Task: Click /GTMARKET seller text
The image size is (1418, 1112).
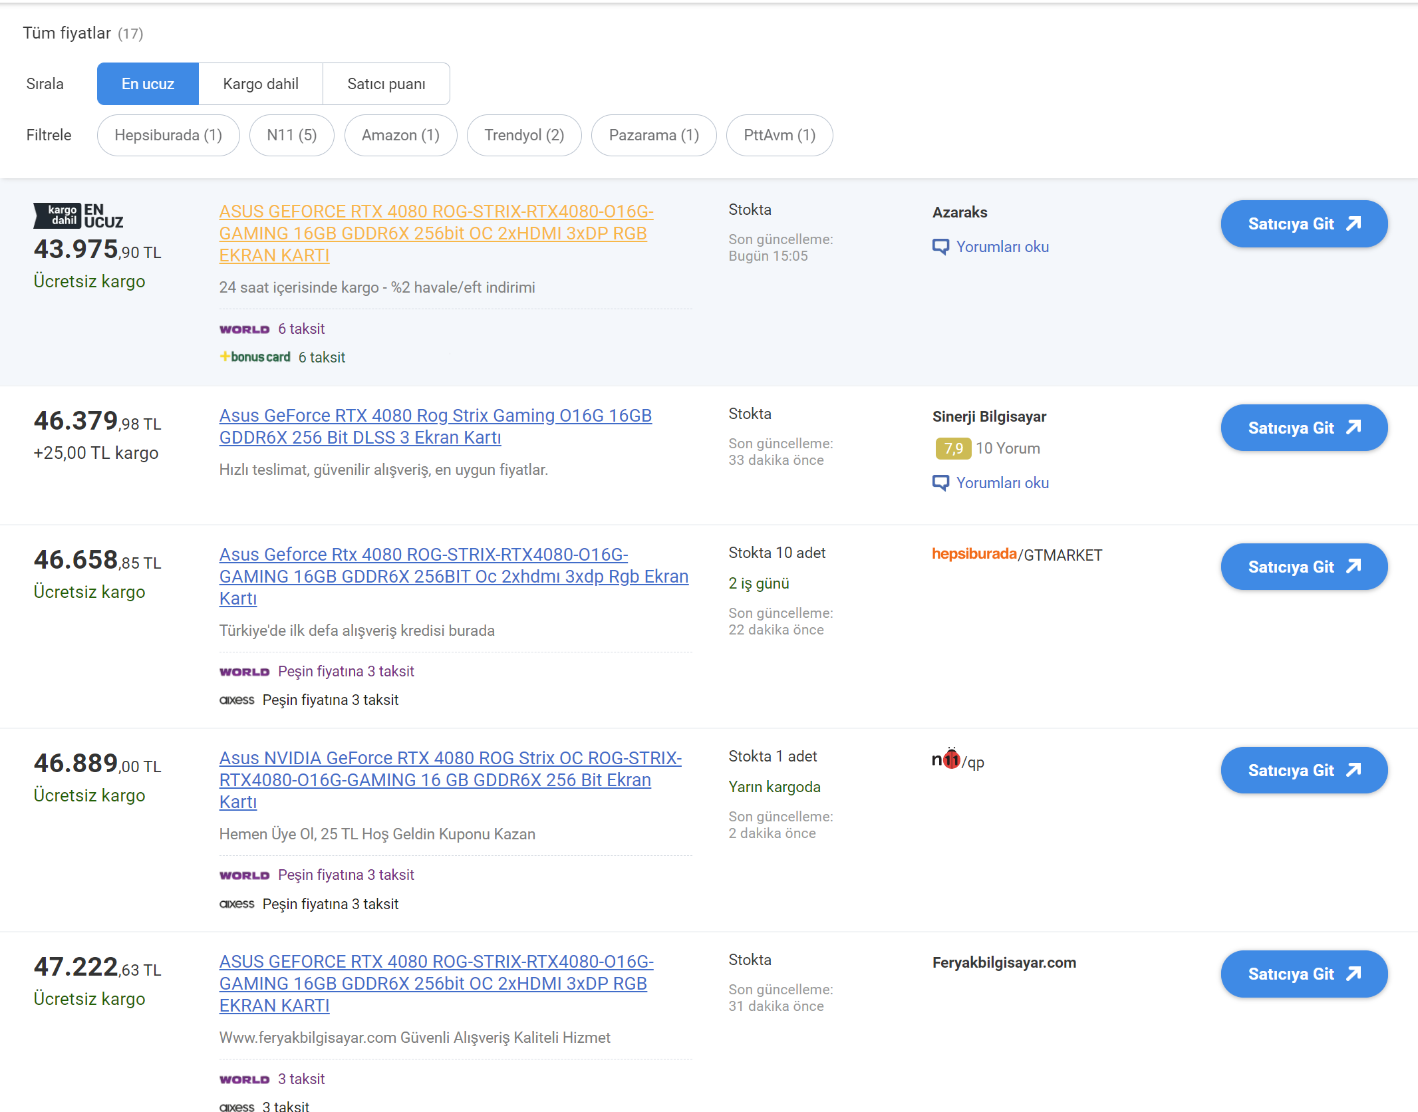Action: pyautogui.click(x=1060, y=555)
